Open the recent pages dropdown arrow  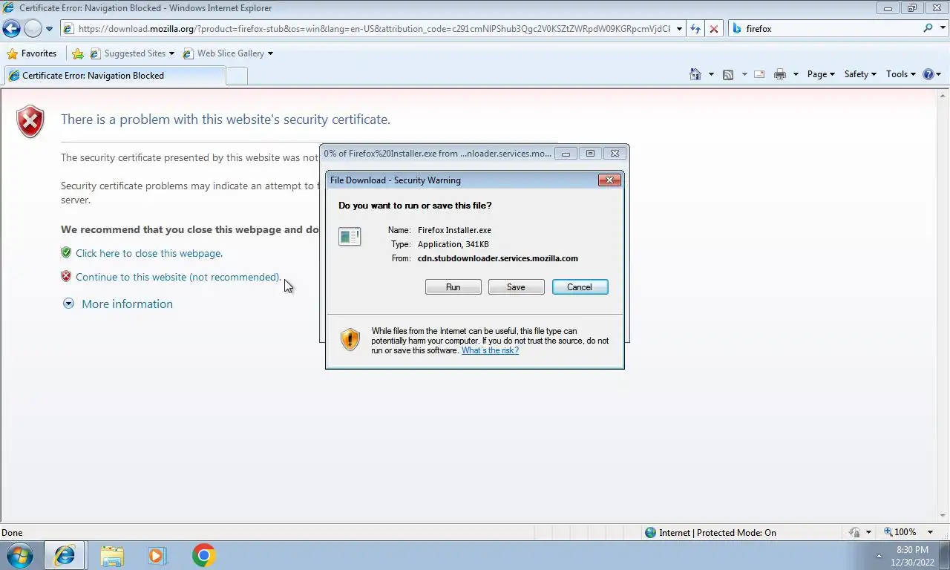click(49, 29)
